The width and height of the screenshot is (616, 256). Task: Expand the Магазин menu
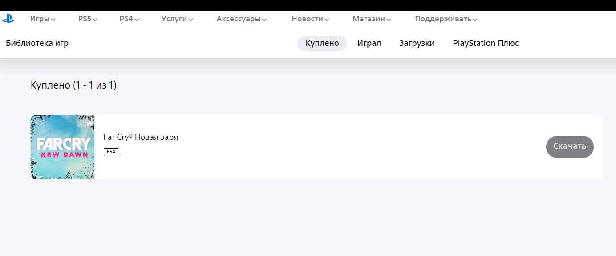(x=372, y=19)
